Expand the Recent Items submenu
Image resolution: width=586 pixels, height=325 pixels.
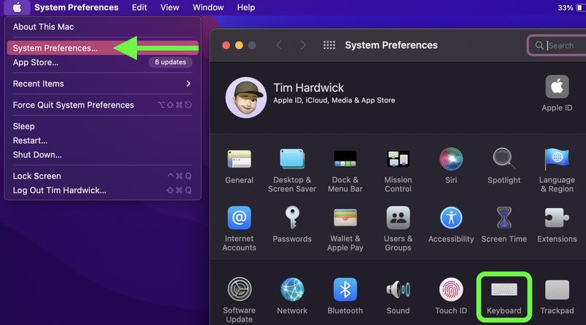click(102, 83)
